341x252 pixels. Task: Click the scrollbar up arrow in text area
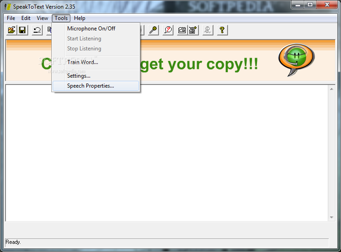pos(331,89)
